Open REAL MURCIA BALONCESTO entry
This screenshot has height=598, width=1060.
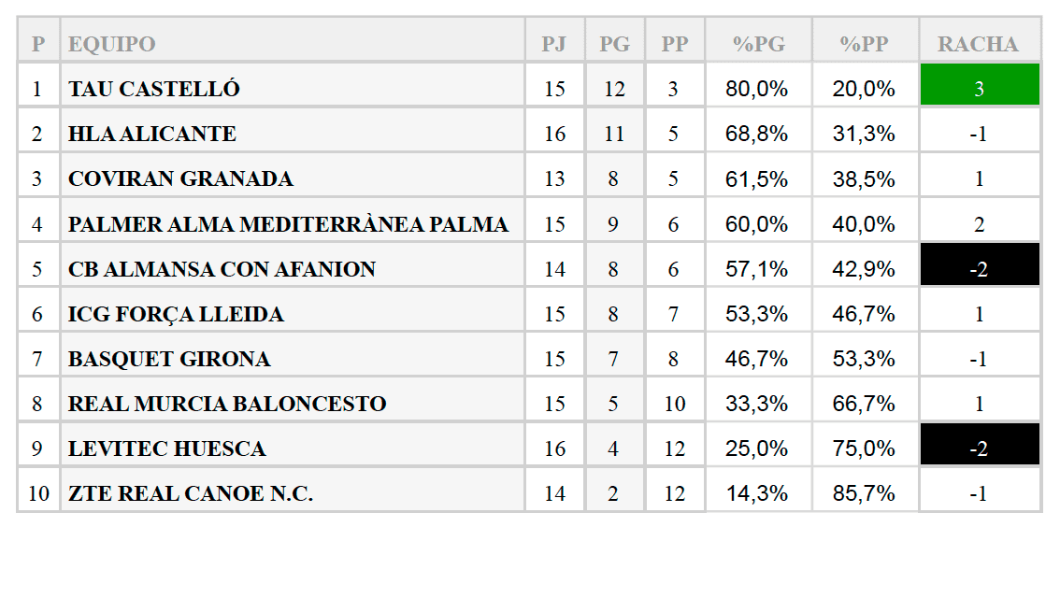(227, 404)
